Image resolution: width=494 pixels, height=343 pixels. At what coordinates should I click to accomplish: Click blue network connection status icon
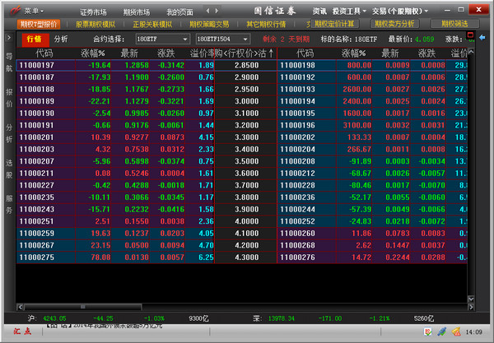[441, 331]
